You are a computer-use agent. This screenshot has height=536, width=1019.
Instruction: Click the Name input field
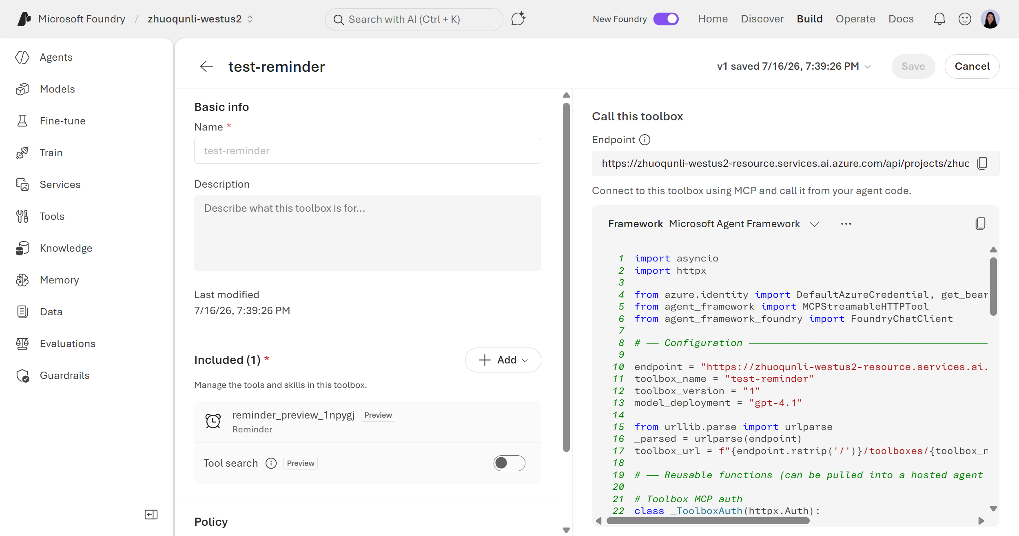[x=368, y=151]
